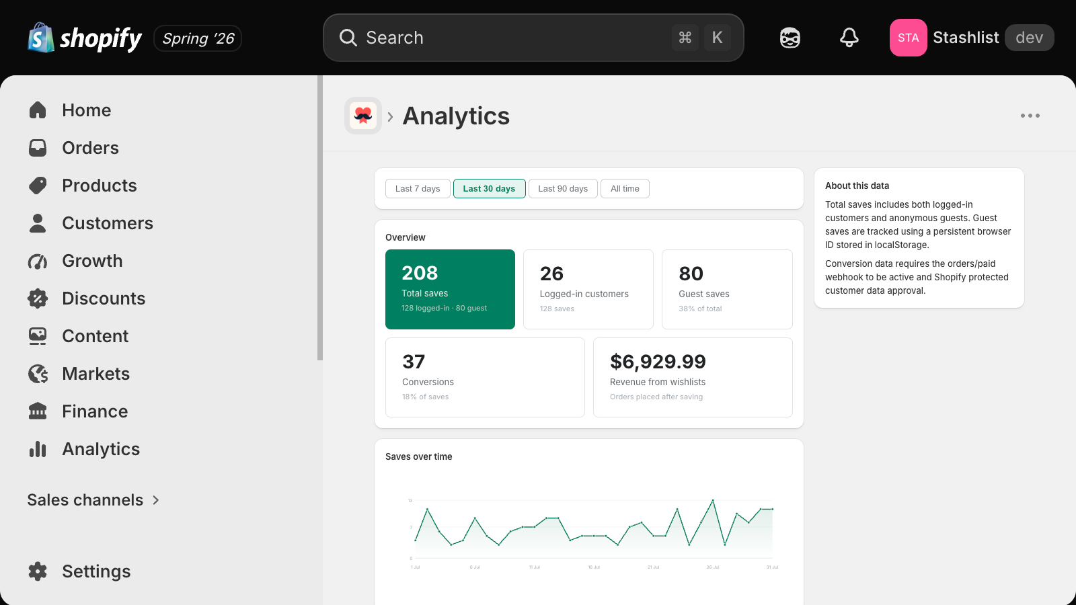Screen dimensions: 1076x605
Task: Click the Shopify logo
Action: (85, 38)
